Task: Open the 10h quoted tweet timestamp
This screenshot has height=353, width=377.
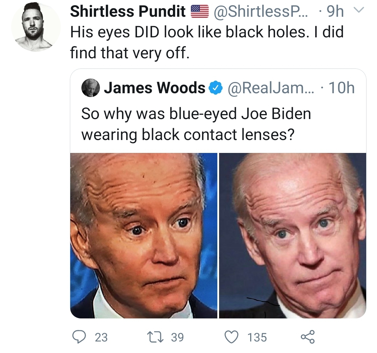Action: pyautogui.click(x=341, y=88)
